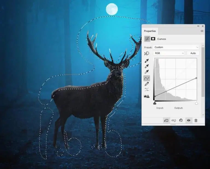Select the upper-right curve control point
Screen dimensions: 210x169
(196, 78)
